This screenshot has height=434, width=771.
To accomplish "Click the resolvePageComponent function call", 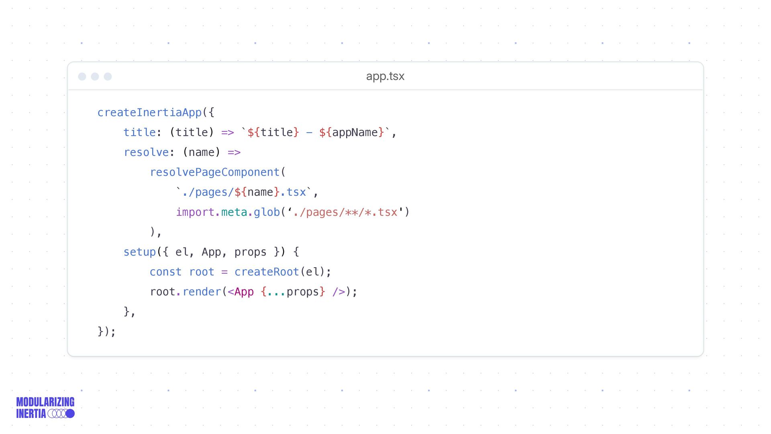I will (214, 172).
